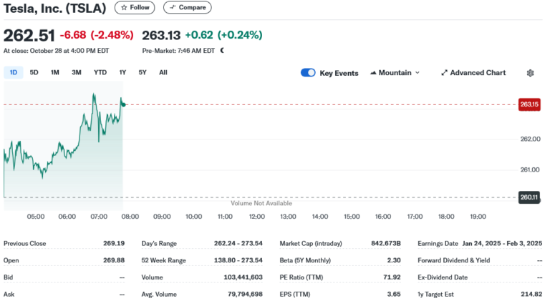Click the compare arrows icon

[173, 7]
